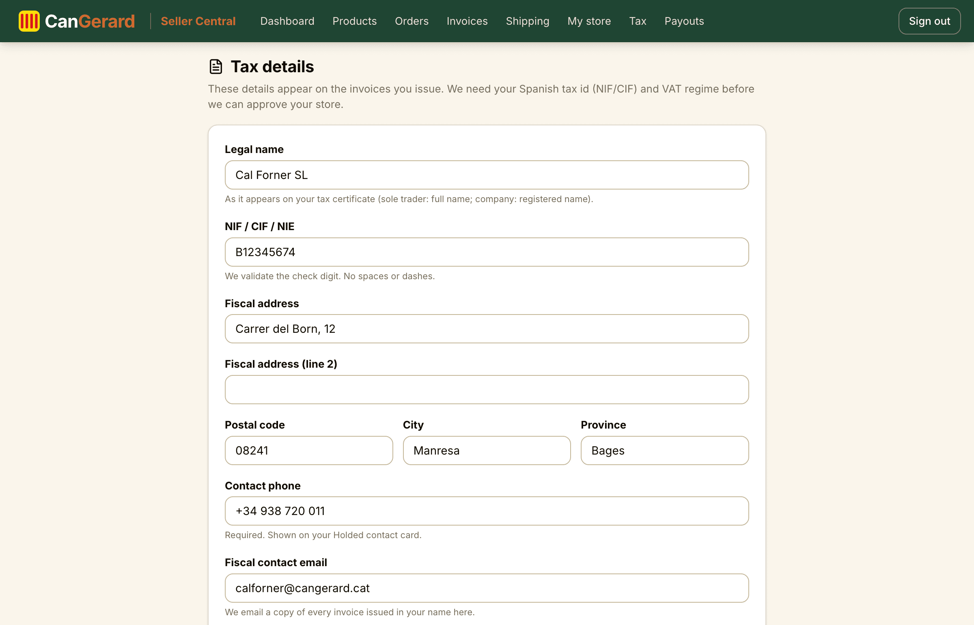The height and width of the screenshot is (625, 974).
Task: Click the 'We email a copy of every invoice' hint
Action: (349, 612)
